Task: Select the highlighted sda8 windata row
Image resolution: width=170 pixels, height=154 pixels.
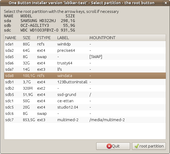Action: 85,76
